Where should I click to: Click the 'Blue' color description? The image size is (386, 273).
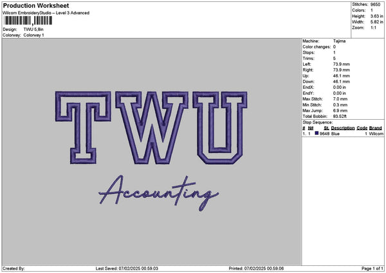[335, 134]
